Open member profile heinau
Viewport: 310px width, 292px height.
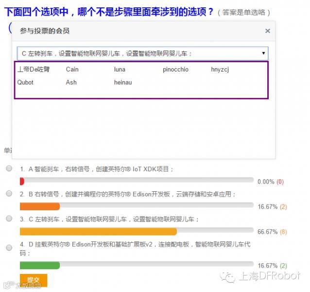pyautogui.click(x=123, y=82)
